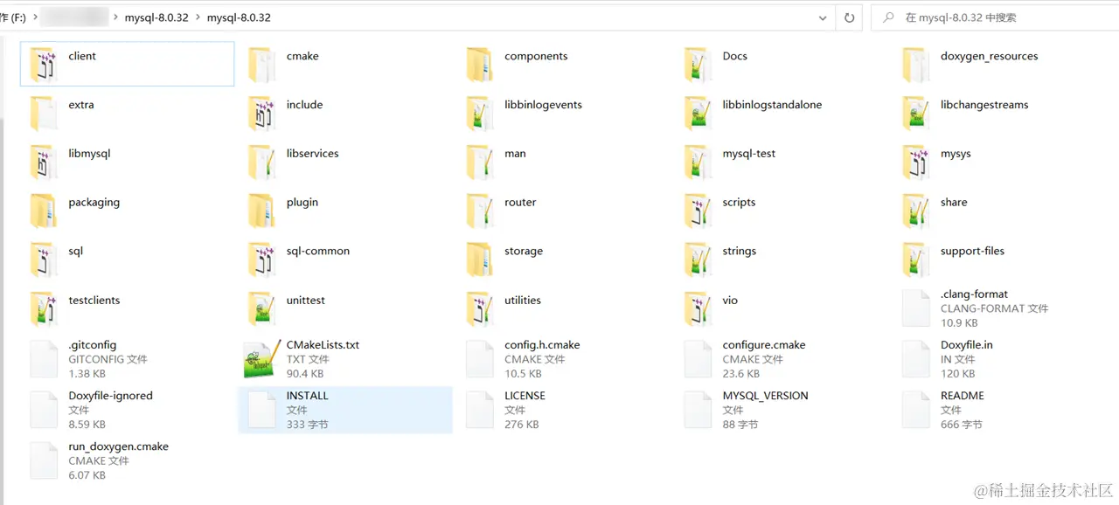Click the "libbinlogstandalone" folder name
1119x505 pixels.
(772, 105)
